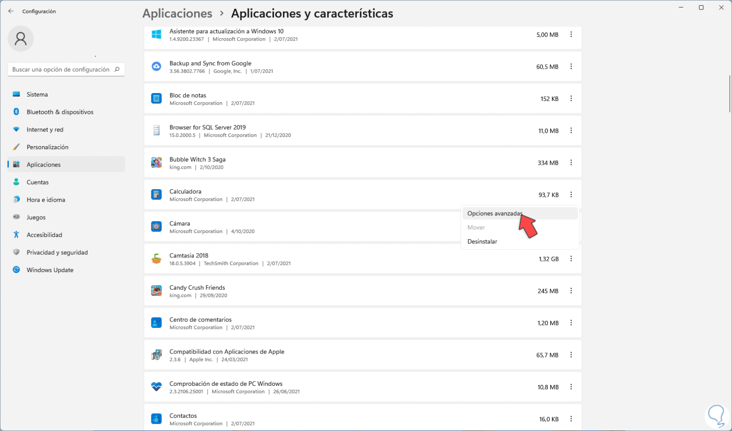This screenshot has height=431, width=732.
Task: Open more options for Backup and Sync
Action: 571,66
